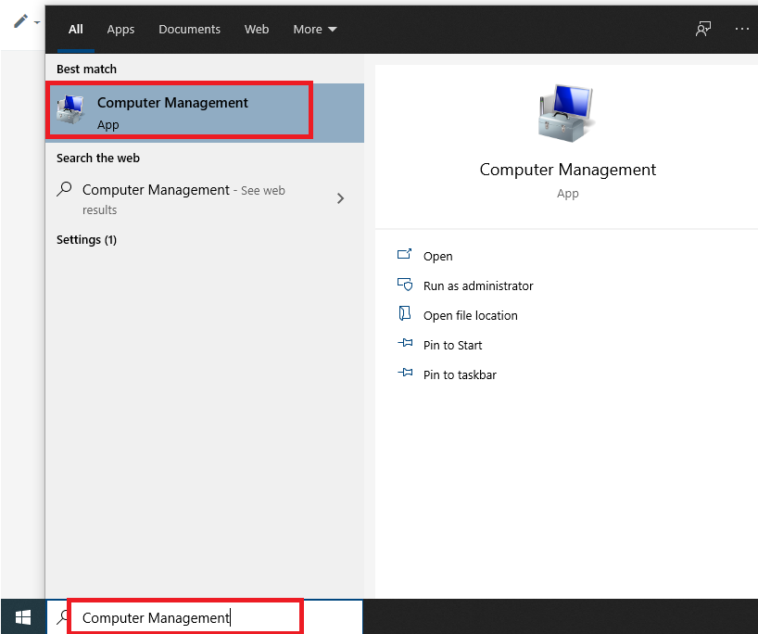Click the Open file location folder icon
This screenshot has width=758, height=634.
tap(405, 313)
